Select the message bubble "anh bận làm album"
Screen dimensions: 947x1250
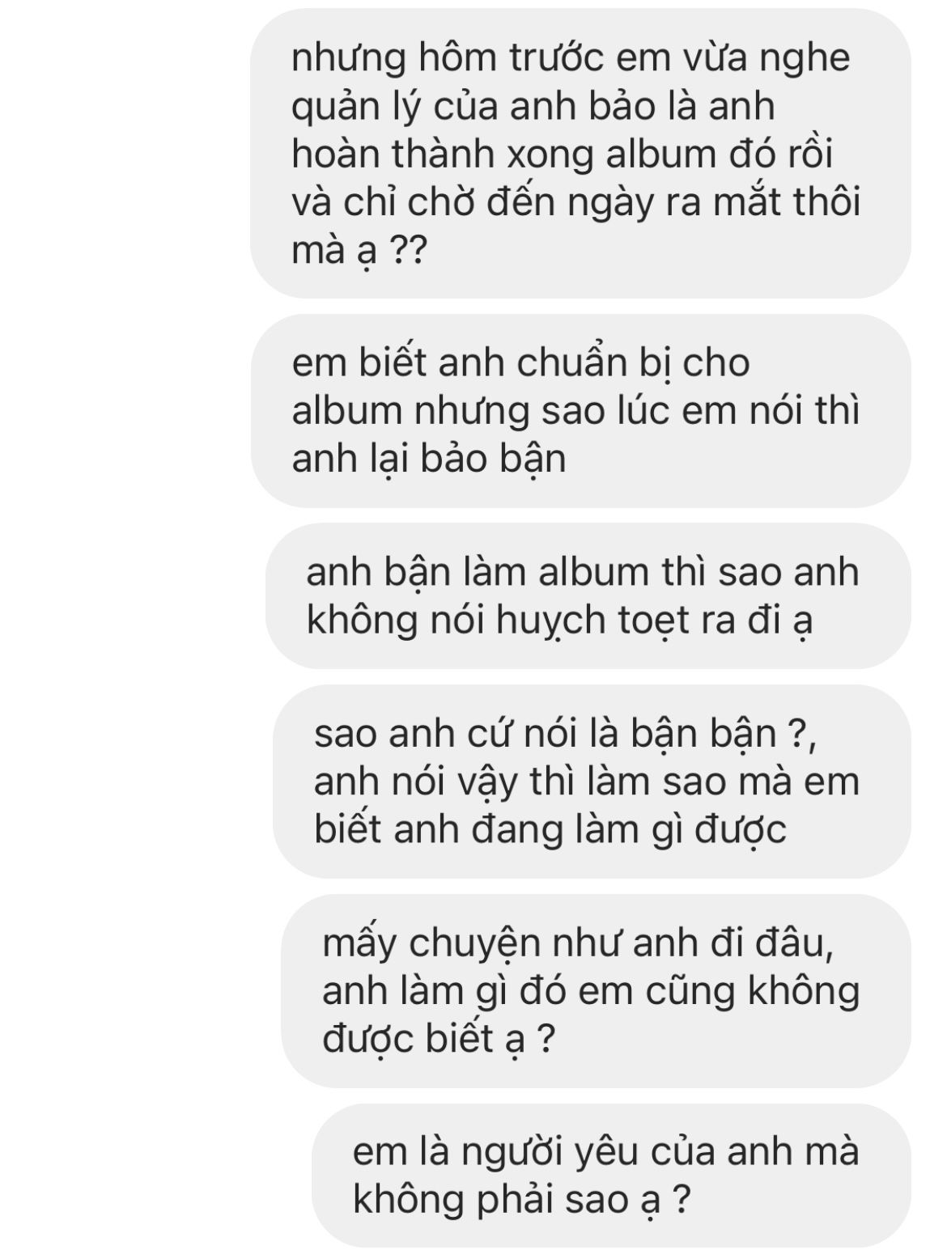(588, 596)
